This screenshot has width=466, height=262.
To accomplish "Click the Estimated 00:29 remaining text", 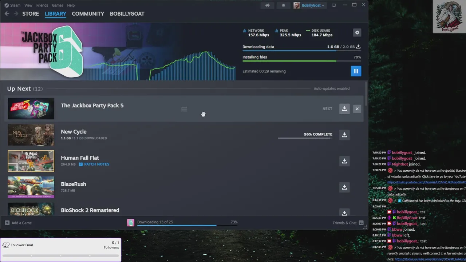I will coord(264,71).
